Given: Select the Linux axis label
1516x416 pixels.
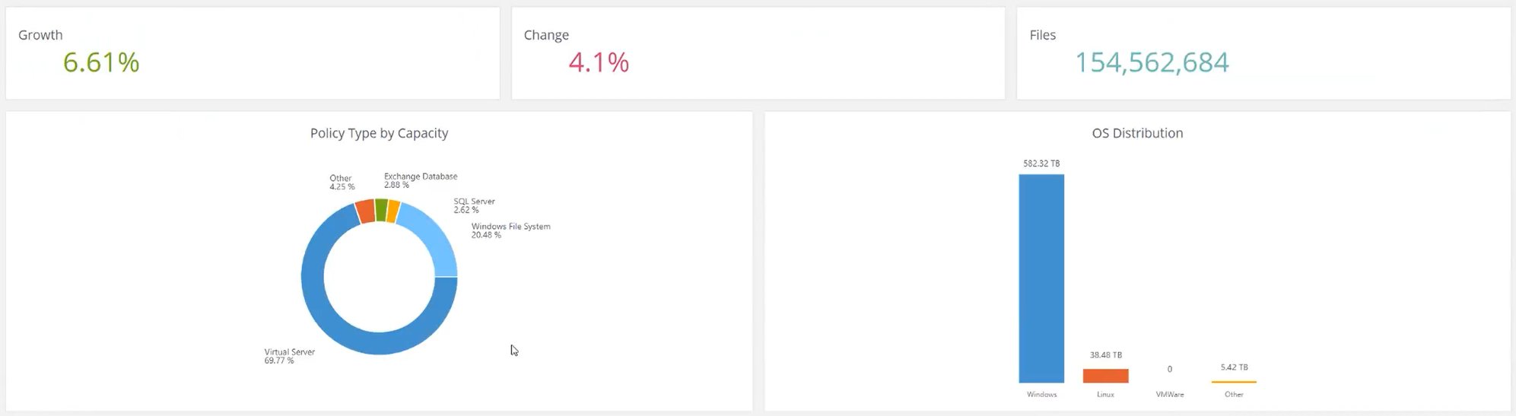Looking at the screenshot, I should pos(1105,395).
